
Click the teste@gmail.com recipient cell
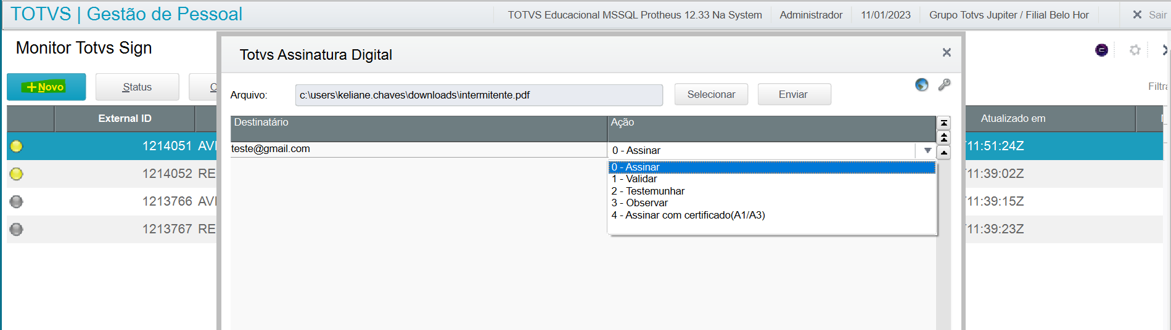point(419,149)
